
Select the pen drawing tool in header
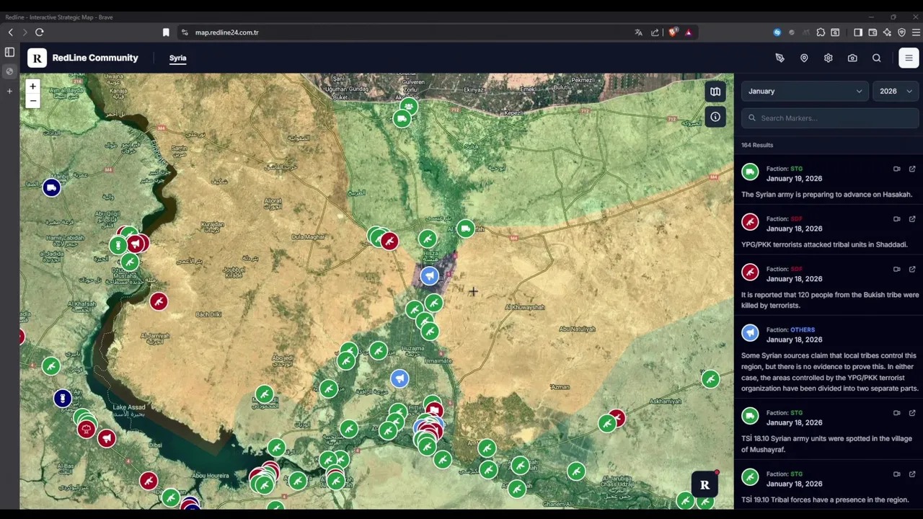(x=780, y=58)
